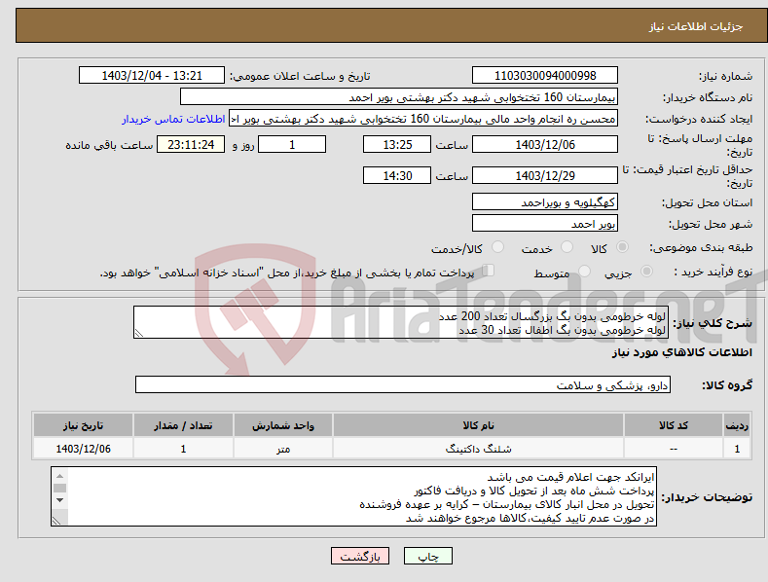
Task: Click the resize grip of the description box
Action: pos(139,333)
